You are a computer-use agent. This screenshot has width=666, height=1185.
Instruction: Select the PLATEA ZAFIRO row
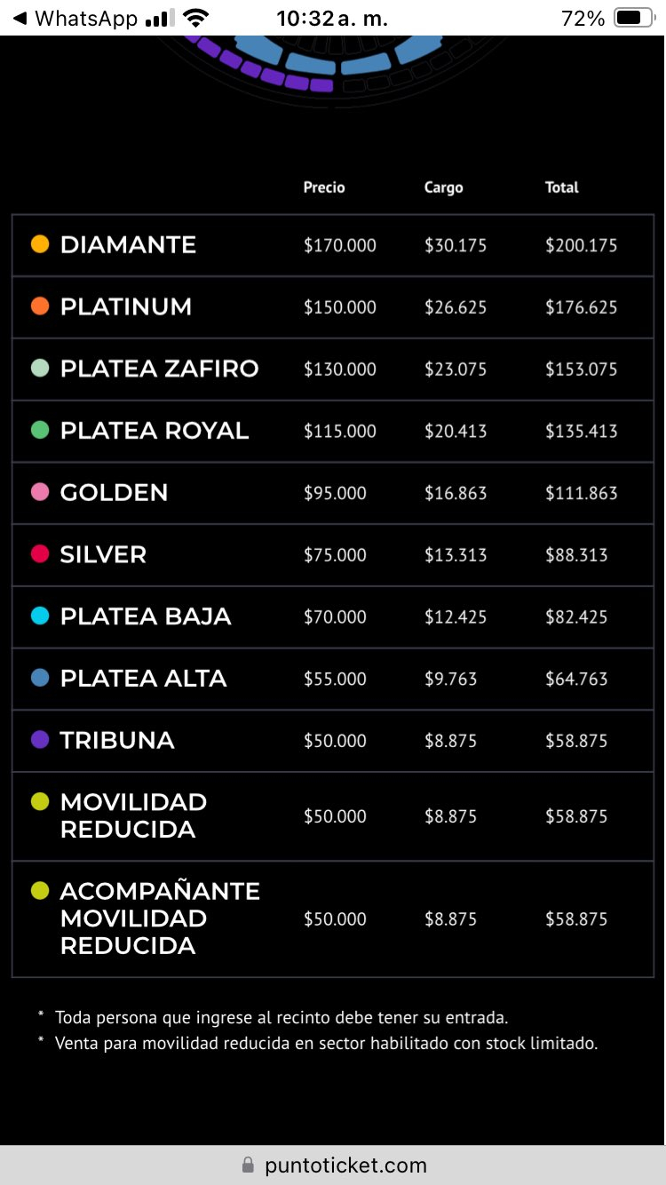point(333,369)
